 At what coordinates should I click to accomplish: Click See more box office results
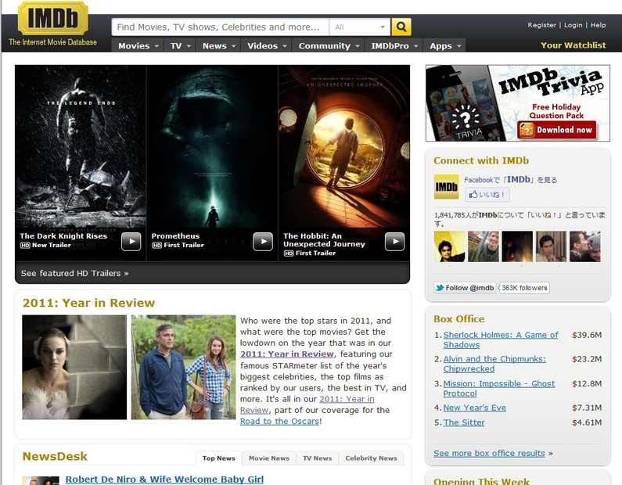(x=489, y=453)
